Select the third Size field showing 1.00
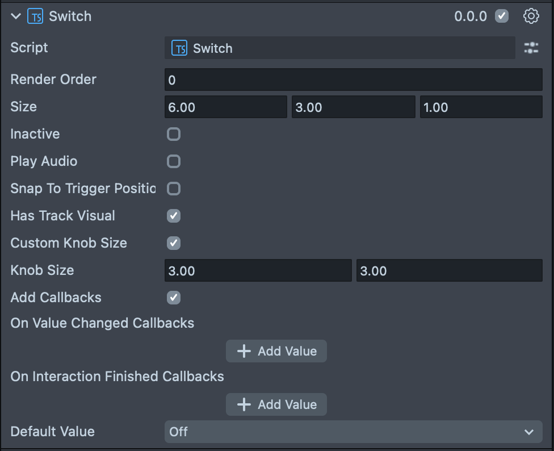The image size is (554, 451). click(481, 107)
